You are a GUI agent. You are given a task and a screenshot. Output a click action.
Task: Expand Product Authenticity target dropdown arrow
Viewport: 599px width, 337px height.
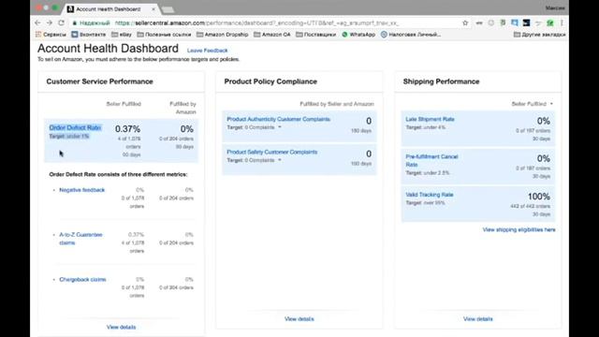[280, 127]
